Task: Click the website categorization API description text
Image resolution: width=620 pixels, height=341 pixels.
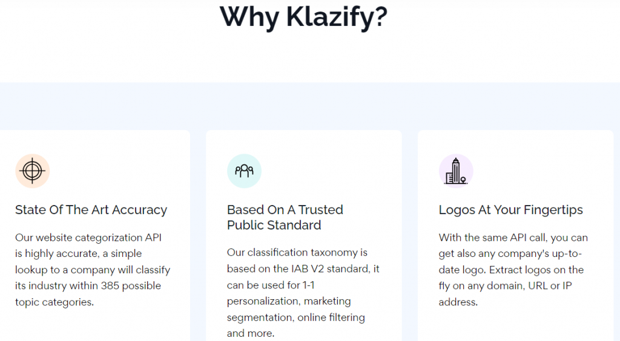Action: click(93, 270)
